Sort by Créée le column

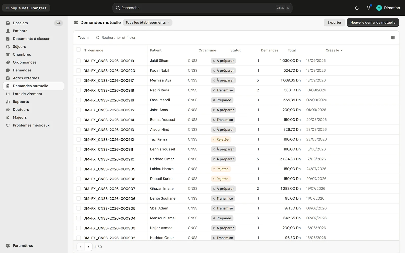[334, 50]
